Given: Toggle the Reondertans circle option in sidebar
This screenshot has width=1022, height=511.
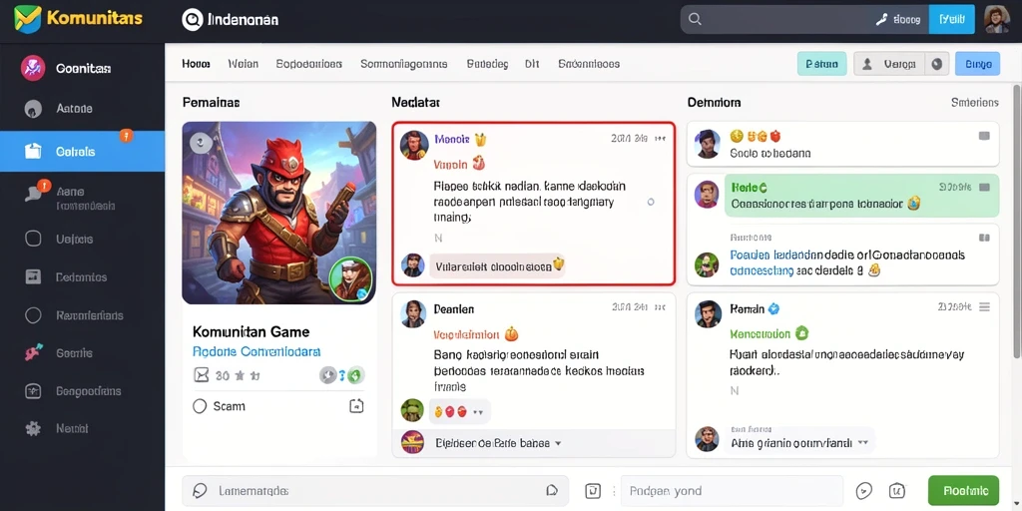Looking at the screenshot, I should (33, 315).
